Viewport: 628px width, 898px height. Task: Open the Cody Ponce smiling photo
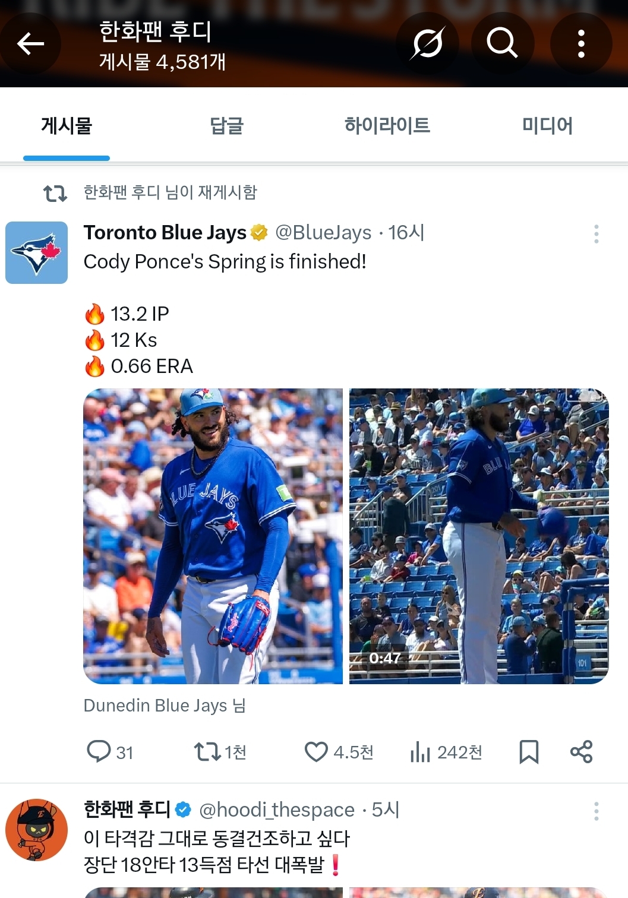pos(213,536)
